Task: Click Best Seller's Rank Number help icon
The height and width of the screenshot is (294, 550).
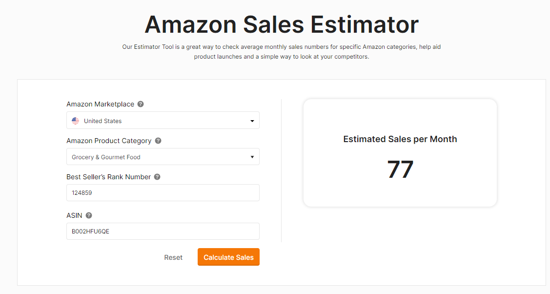Action: point(157,177)
